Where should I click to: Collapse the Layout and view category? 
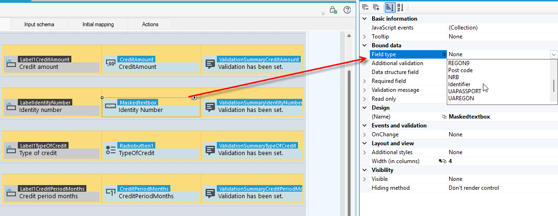point(364,143)
